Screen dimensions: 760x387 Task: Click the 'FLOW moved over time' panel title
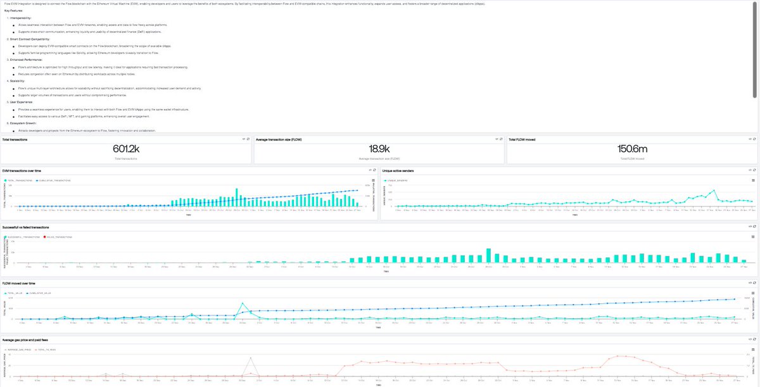point(19,283)
